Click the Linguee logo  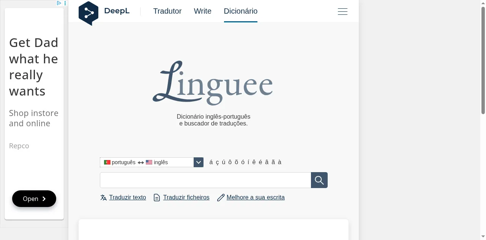coord(213,83)
